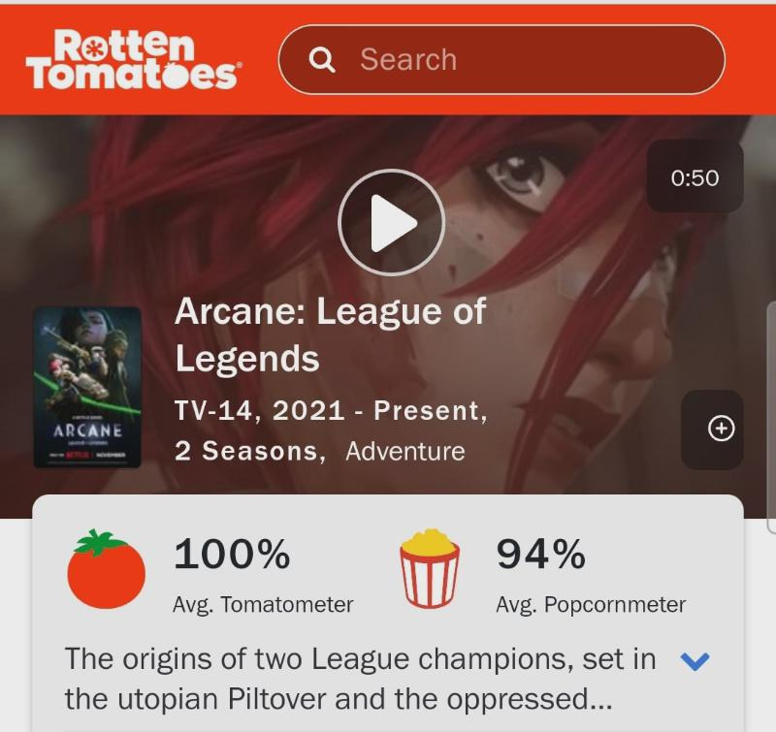Focus the Search input field

pos(501,59)
